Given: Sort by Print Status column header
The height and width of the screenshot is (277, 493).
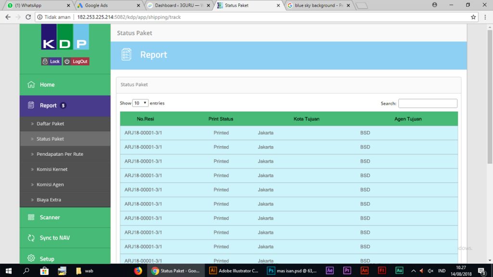Looking at the screenshot, I should tap(221, 119).
